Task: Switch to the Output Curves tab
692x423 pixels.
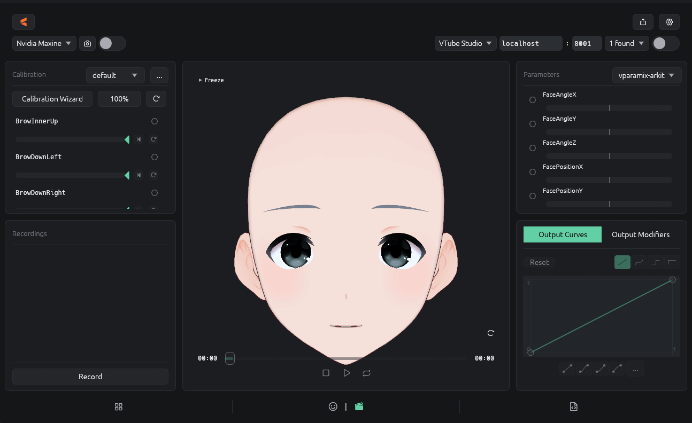Action: pos(563,234)
